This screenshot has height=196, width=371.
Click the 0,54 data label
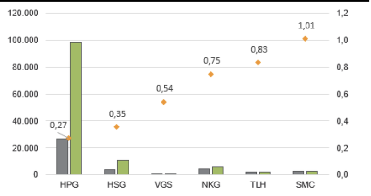[164, 88]
